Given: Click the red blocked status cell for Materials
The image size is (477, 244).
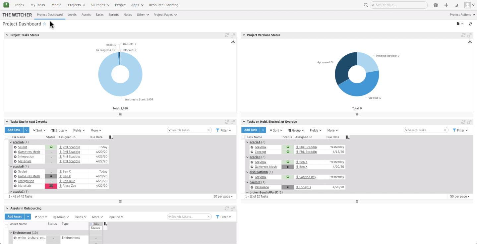Looking at the screenshot, I should pyautogui.click(x=51, y=186).
